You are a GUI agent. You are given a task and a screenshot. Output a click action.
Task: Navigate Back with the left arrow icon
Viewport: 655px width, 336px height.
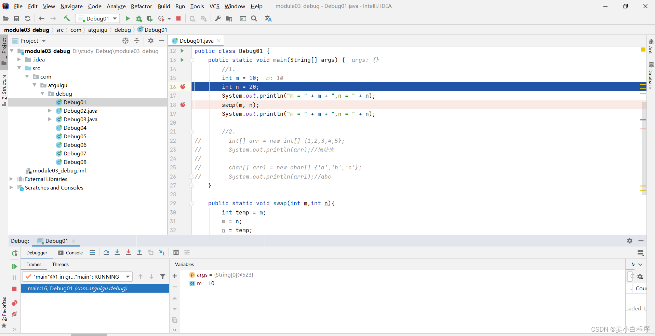[x=42, y=18]
